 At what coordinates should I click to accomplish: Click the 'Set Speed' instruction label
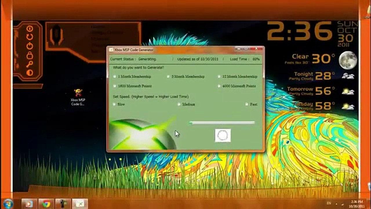pyautogui.click(x=150, y=96)
